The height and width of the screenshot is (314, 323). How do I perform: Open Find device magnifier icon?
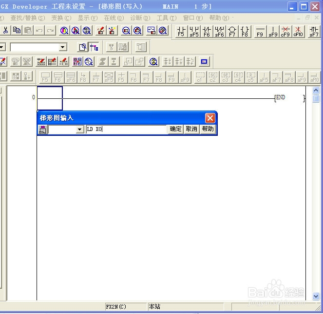(64, 31)
